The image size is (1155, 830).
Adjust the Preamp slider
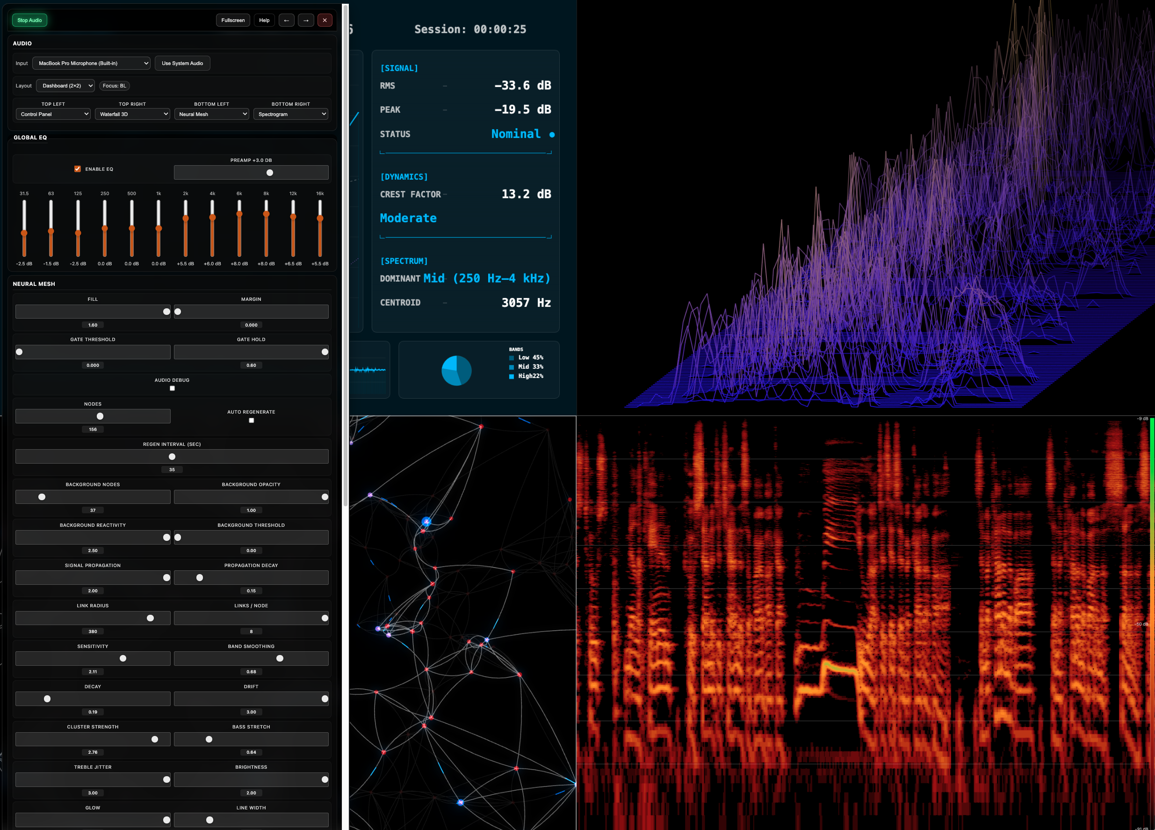click(x=270, y=172)
